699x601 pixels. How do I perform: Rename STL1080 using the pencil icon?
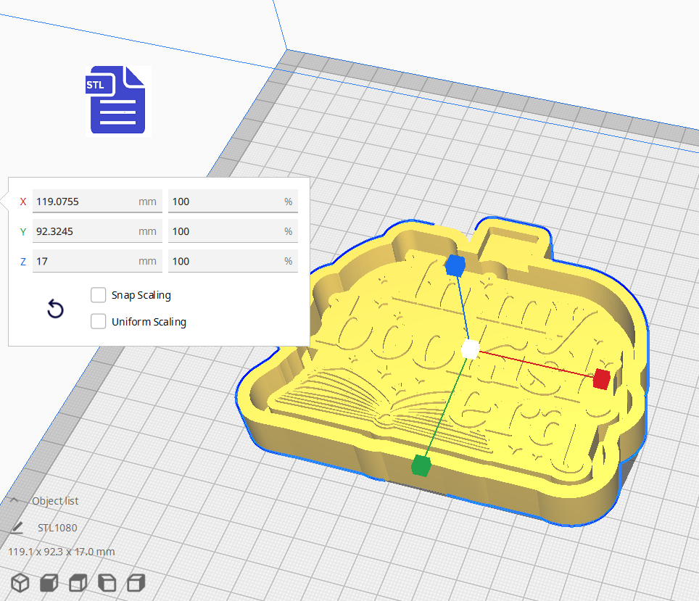[x=16, y=527]
